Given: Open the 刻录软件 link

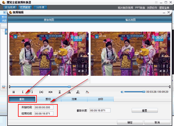Looking at the screenshot, I should point(152,8).
